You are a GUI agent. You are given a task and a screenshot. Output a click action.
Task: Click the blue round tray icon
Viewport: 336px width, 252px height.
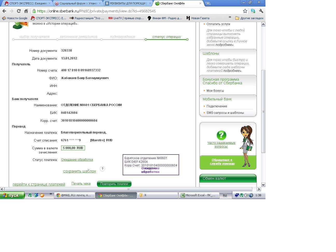click(251, 195)
